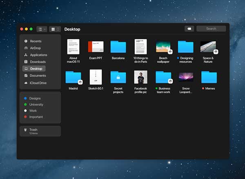Select Desktop in the sidebar

tap(34, 69)
